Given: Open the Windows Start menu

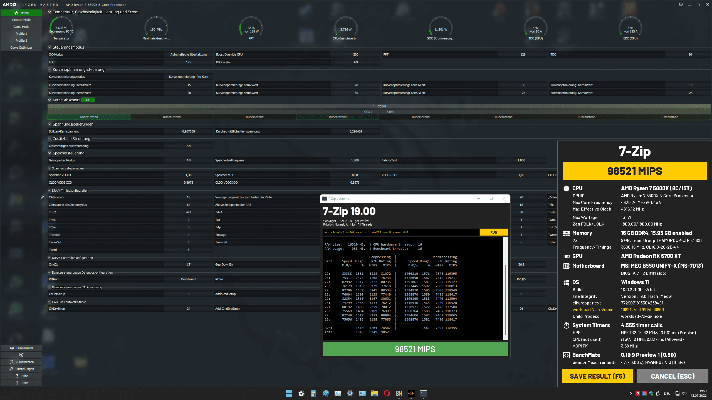Looking at the screenshot, I should (289, 393).
